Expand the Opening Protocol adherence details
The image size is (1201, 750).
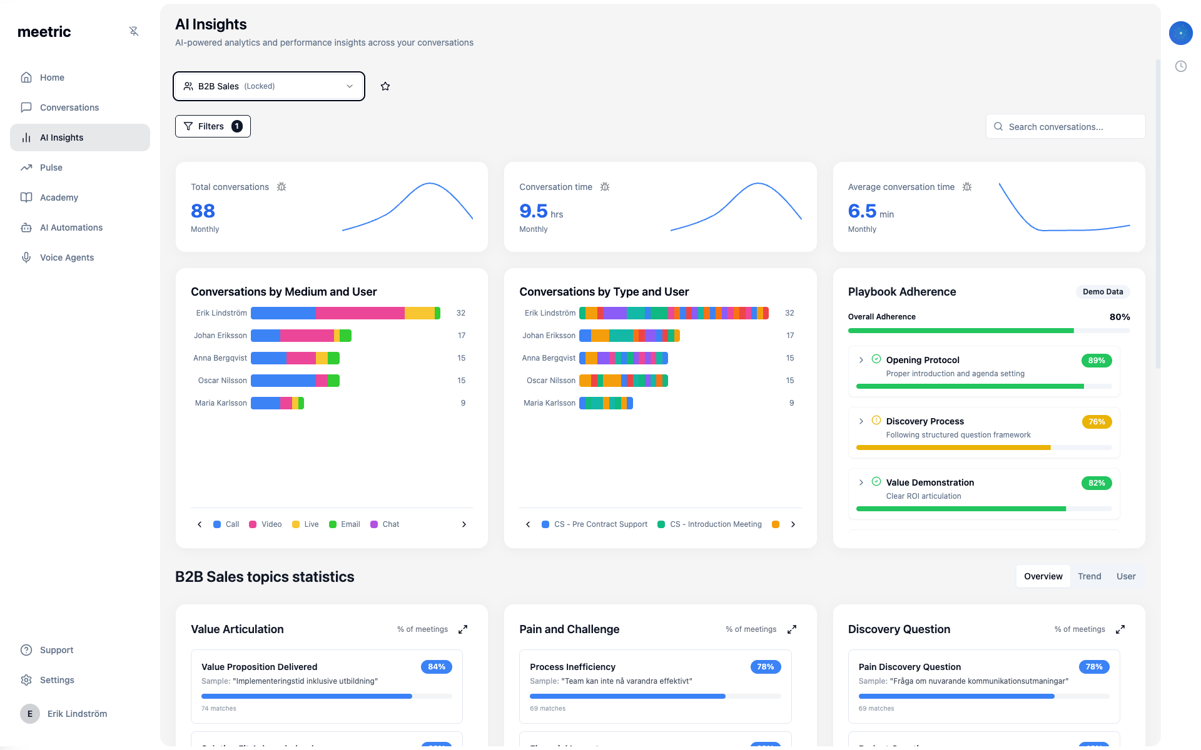[860, 359]
